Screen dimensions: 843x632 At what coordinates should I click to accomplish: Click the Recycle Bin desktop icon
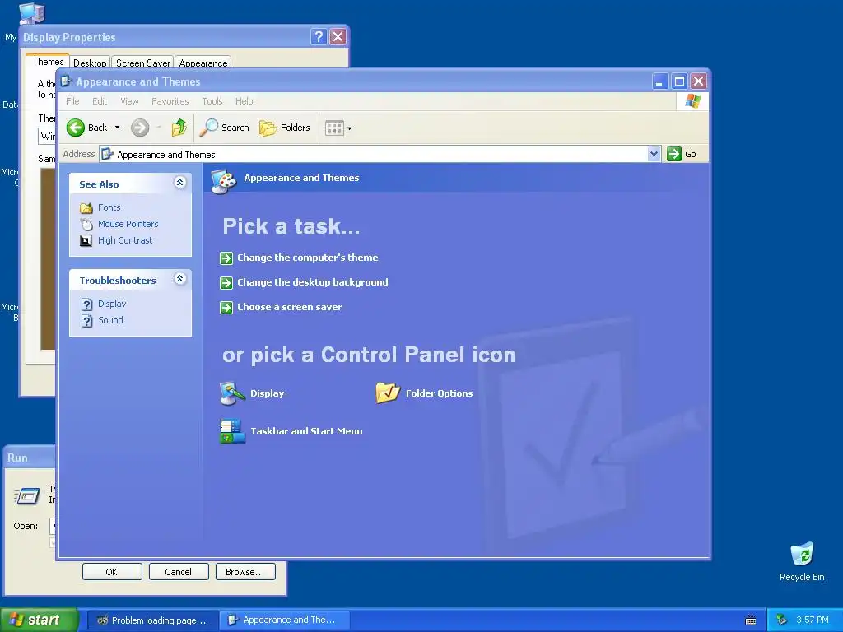pyautogui.click(x=802, y=555)
